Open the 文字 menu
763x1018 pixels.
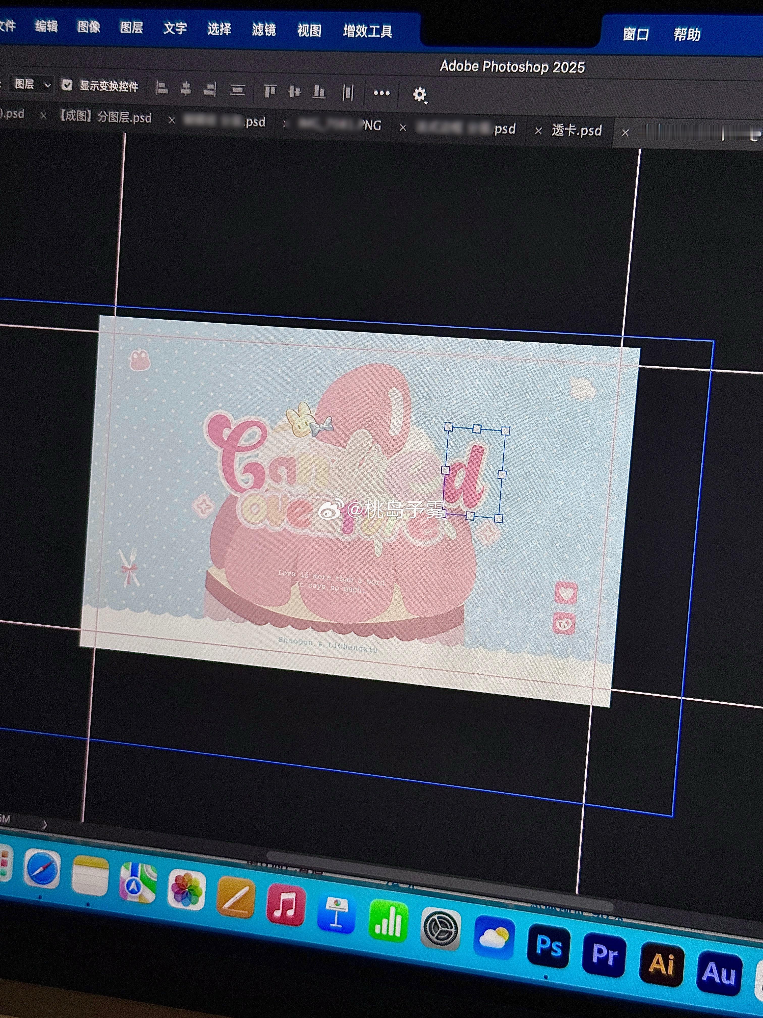point(175,29)
